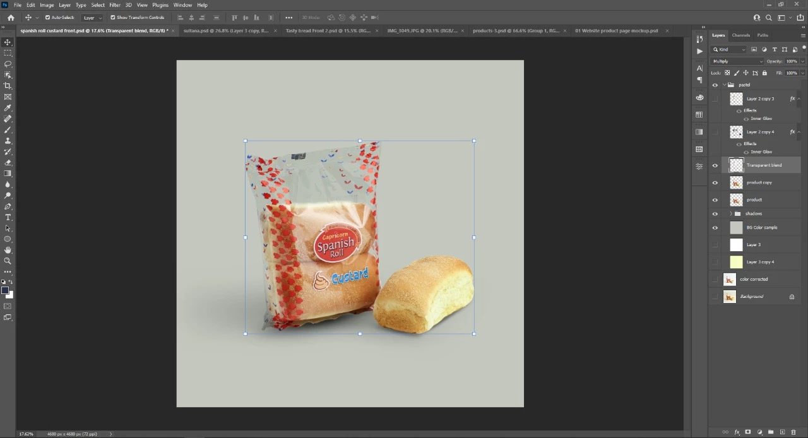Collapse the pastel group folder
Screen dimensions: 808x438
724,85
